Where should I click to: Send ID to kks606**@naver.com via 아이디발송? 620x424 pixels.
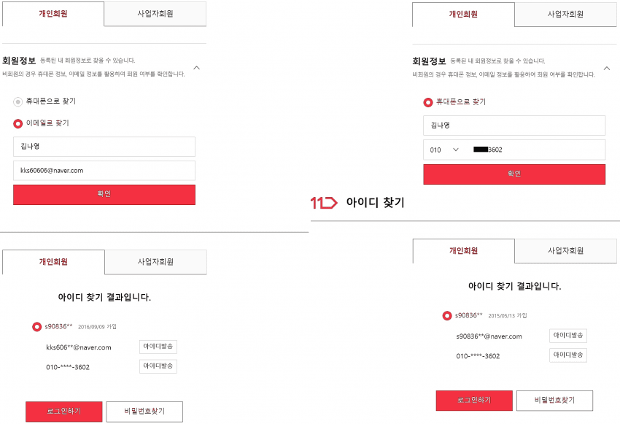point(158,347)
